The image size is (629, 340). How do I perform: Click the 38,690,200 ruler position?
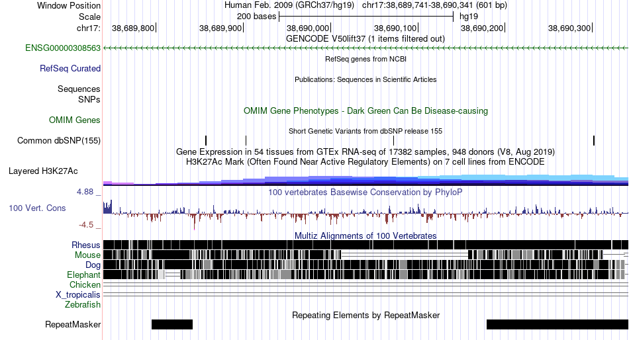[482, 28]
